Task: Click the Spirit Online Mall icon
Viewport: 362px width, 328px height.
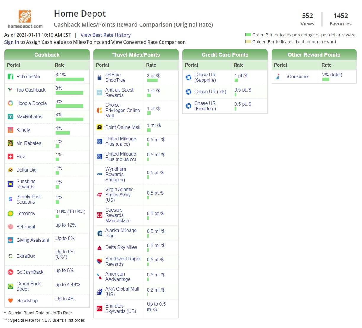Action: click(99, 127)
